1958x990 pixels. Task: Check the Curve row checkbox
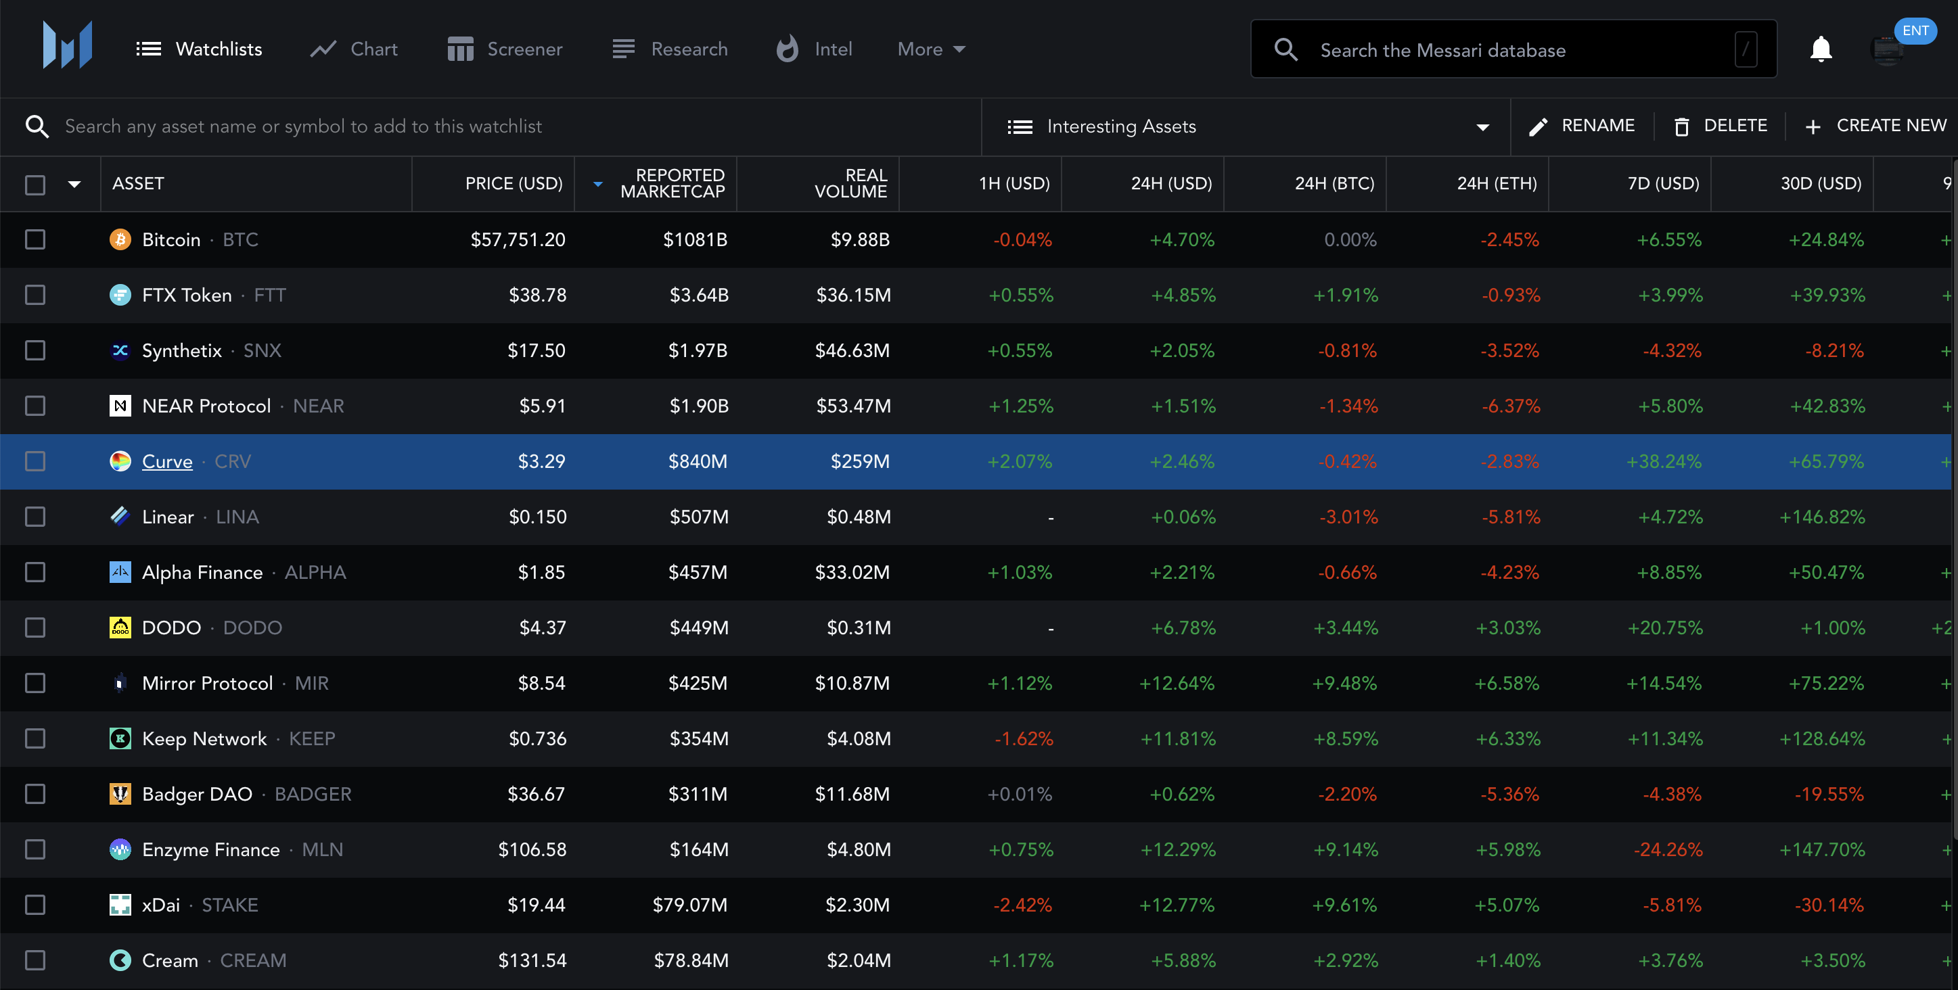(35, 461)
